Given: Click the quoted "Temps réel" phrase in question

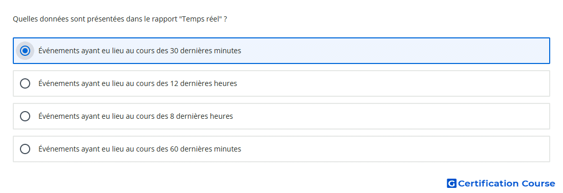Looking at the screenshot, I should pyautogui.click(x=201, y=19).
